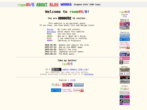
Task: Click the 'Japanese version opens.' log entry
Action: tap(71, 52)
